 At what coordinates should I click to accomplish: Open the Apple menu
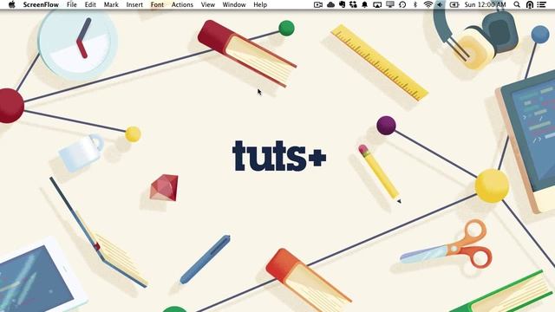(11, 4)
